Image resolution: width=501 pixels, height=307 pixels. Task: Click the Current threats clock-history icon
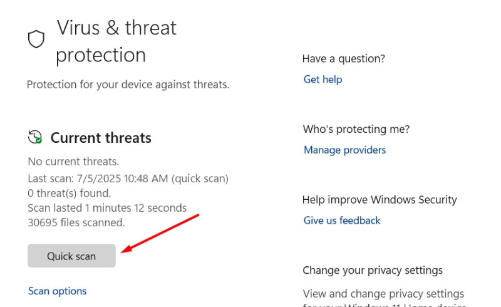tap(35, 137)
